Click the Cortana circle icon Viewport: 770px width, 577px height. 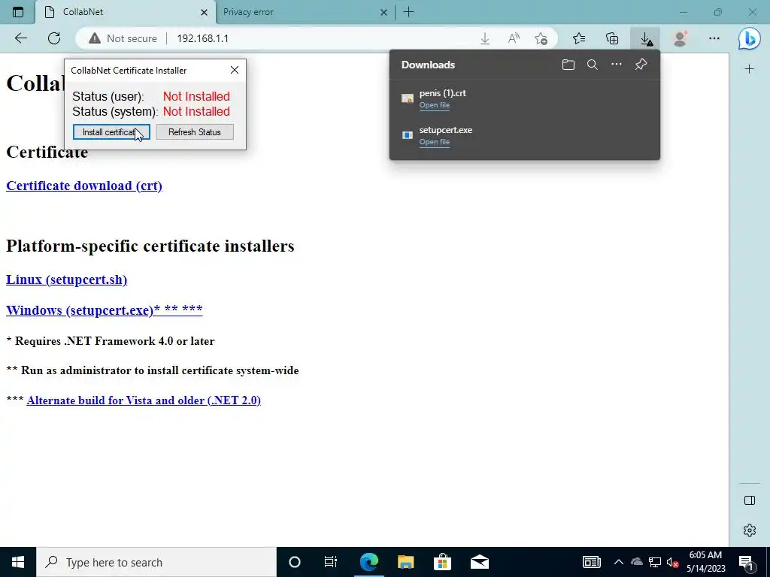[294, 562]
